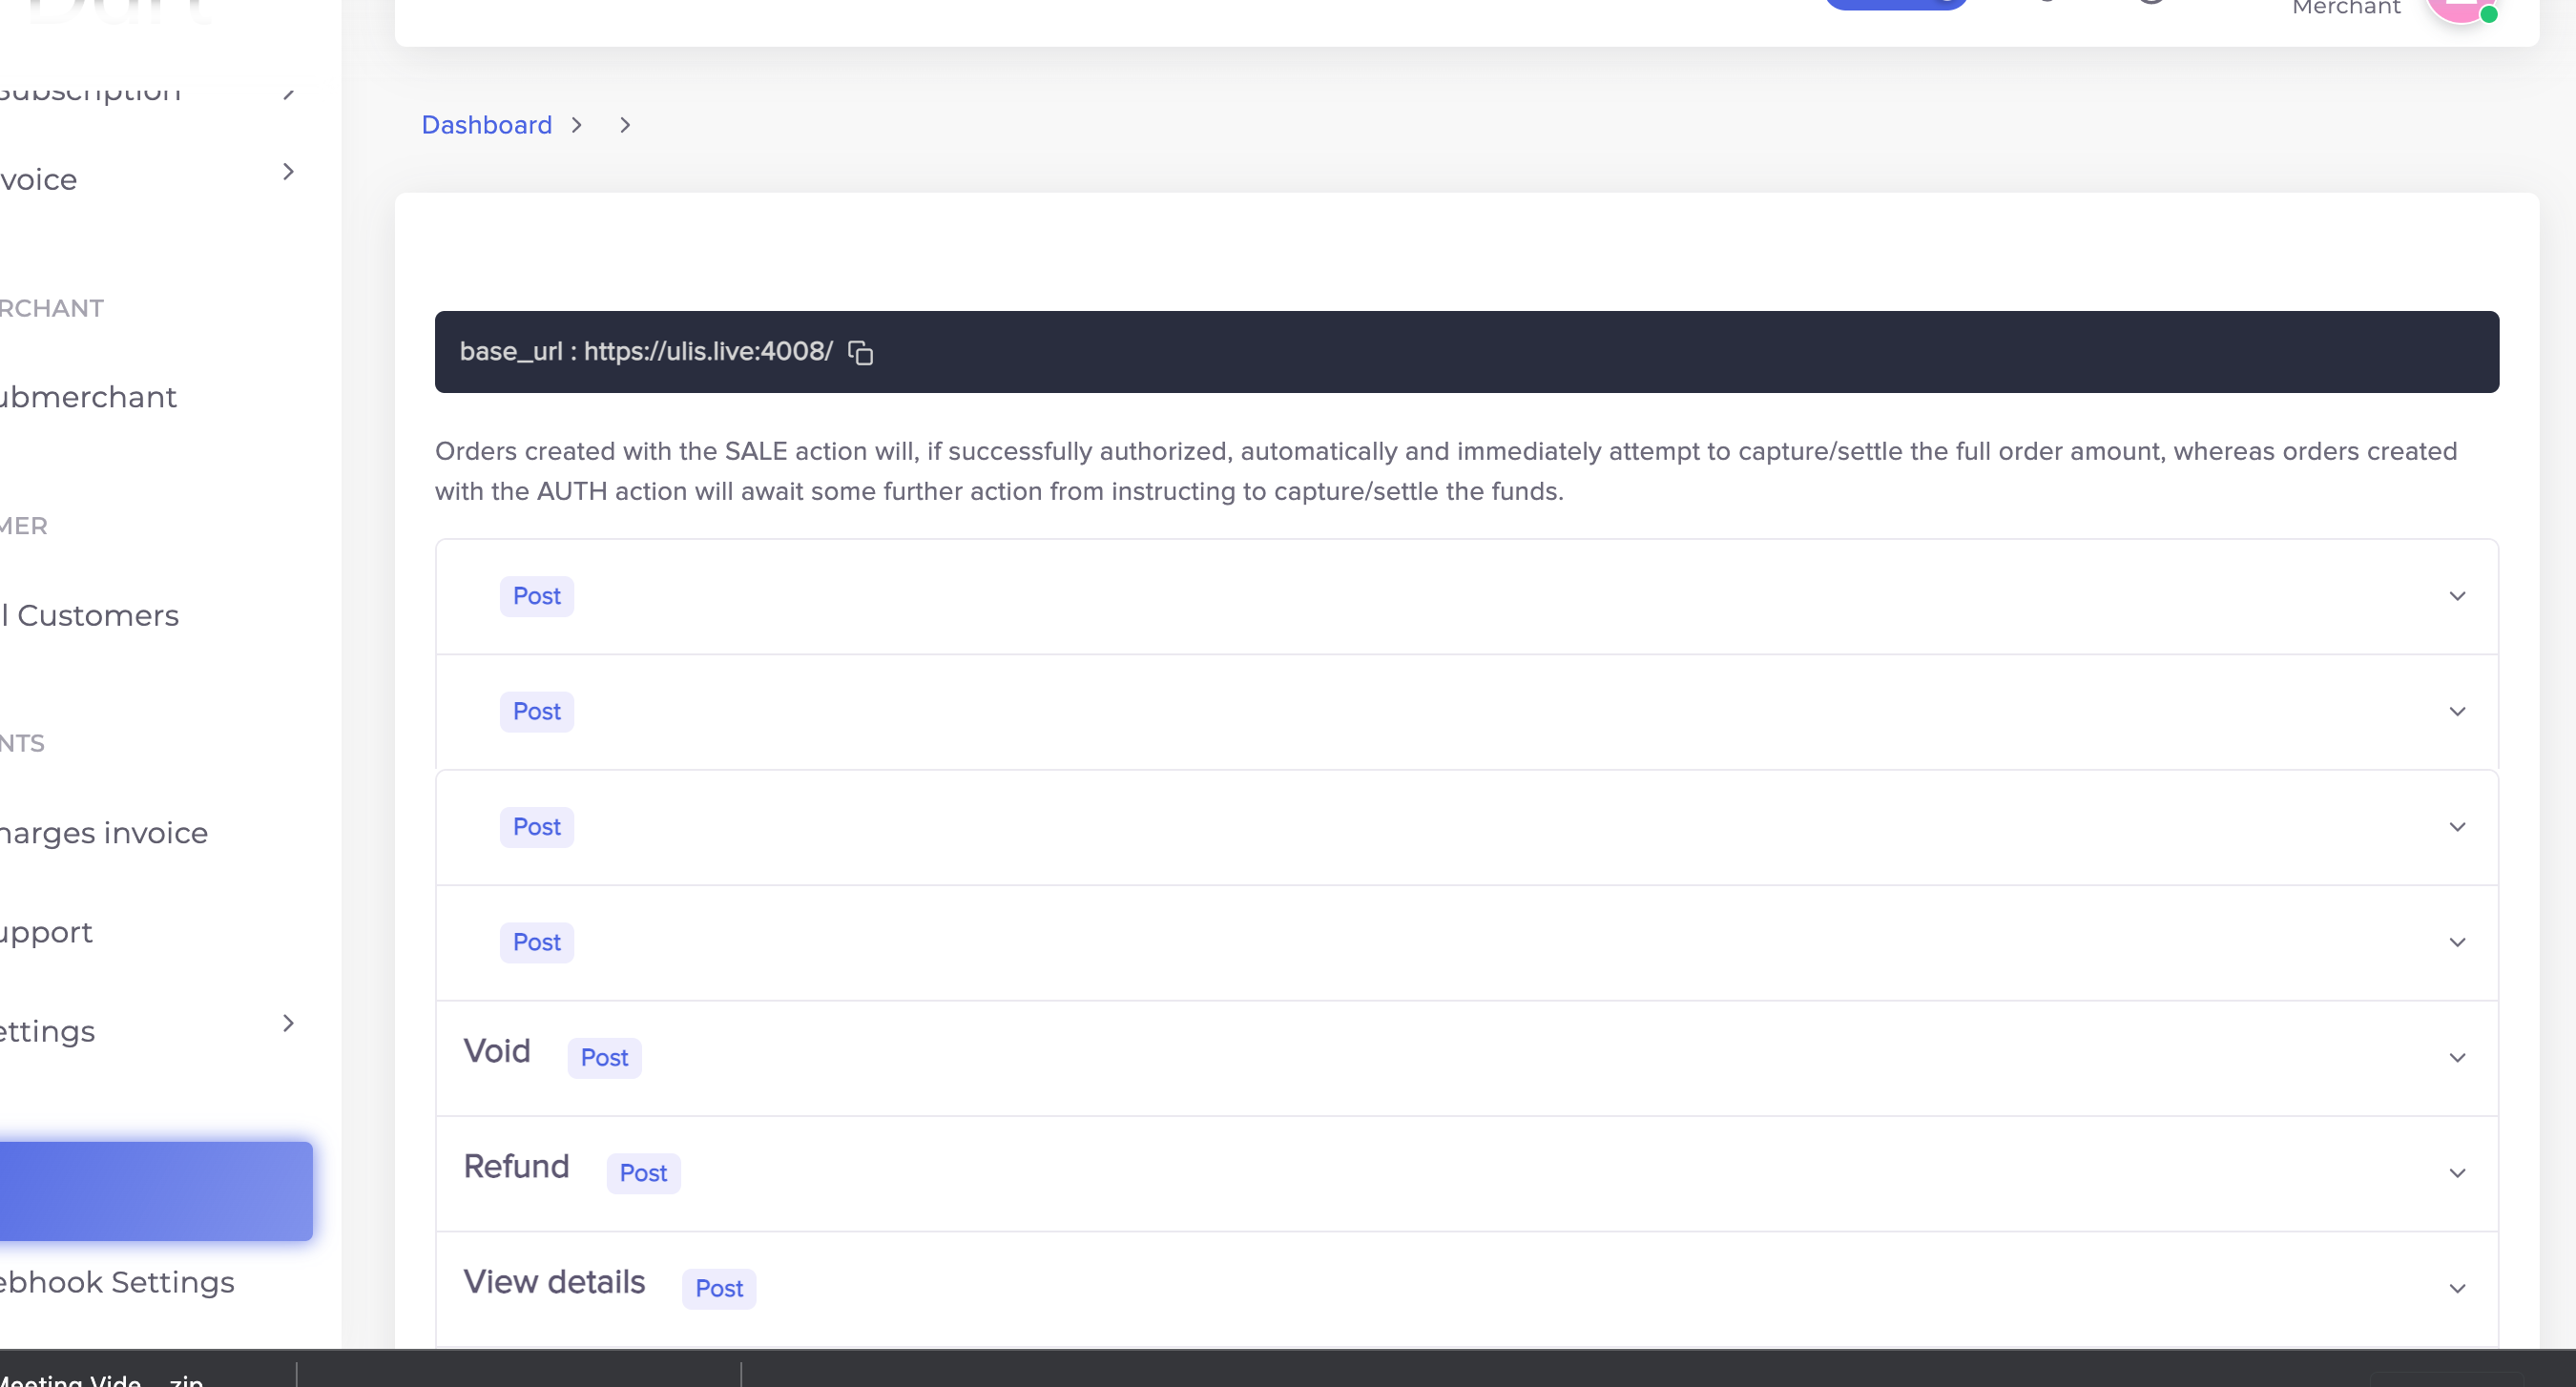Image resolution: width=2576 pixels, height=1387 pixels.
Task: Click the Refund section title
Action: click(516, 1166)
